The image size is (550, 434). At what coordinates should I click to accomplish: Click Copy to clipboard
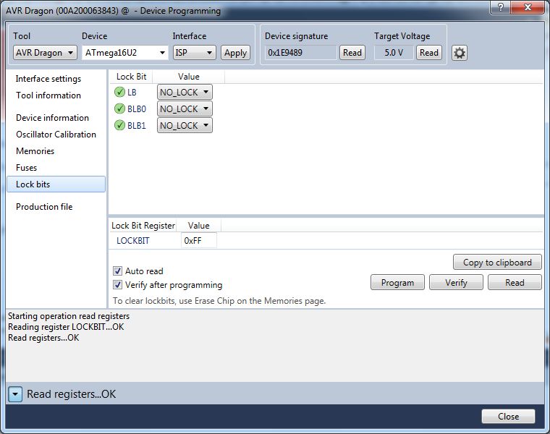point(497,263)
